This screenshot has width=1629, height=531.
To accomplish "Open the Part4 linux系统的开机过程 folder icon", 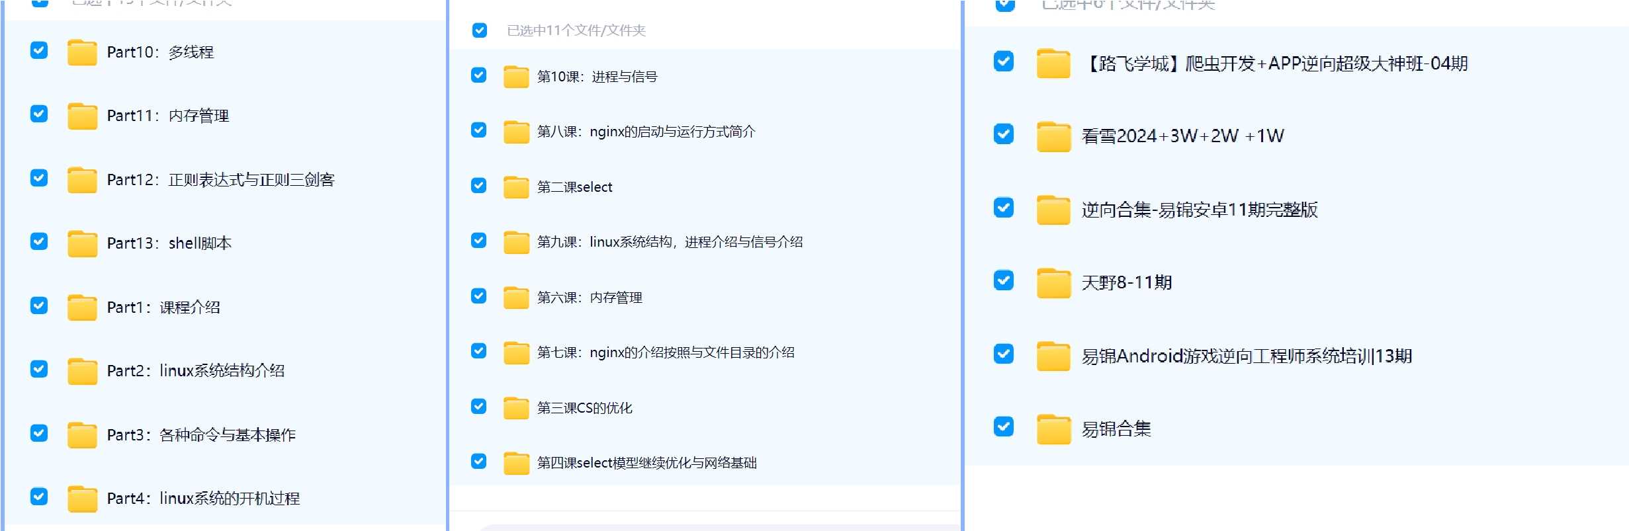I will [82, 499].
